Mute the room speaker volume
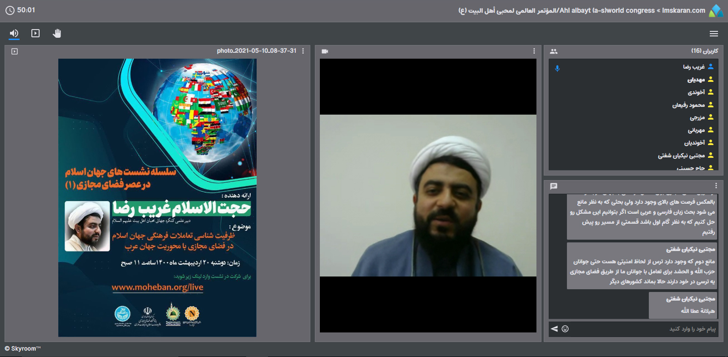This screenshot has height=357, width=728. coord(14,33)
